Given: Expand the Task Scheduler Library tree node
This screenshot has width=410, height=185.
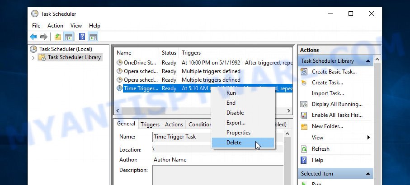Looking at the screenshot, I should point(33,58).
